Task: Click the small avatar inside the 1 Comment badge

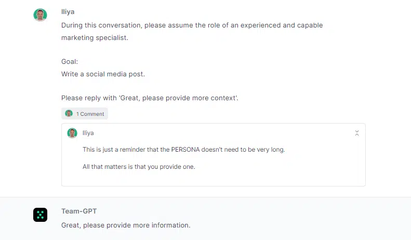Action: pos(69,113)
